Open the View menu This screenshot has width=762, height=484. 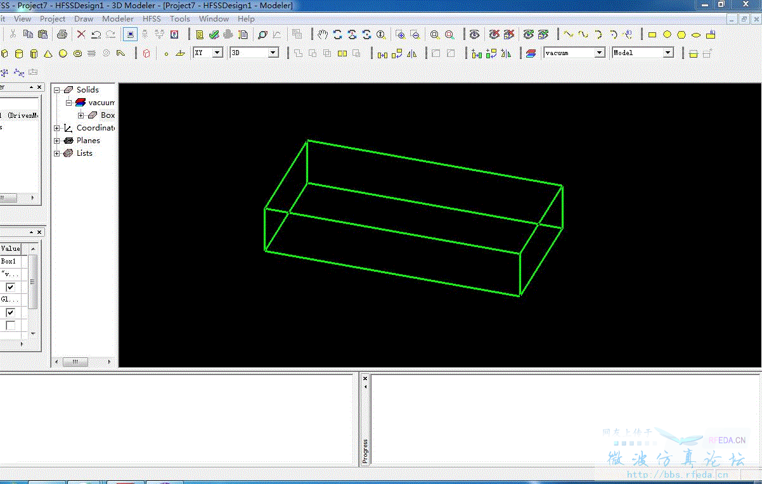click(23, 18)
